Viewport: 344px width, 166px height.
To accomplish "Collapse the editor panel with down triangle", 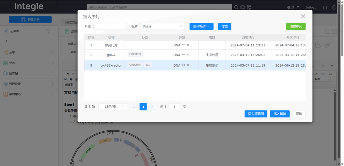I will (x=332, y=66).
